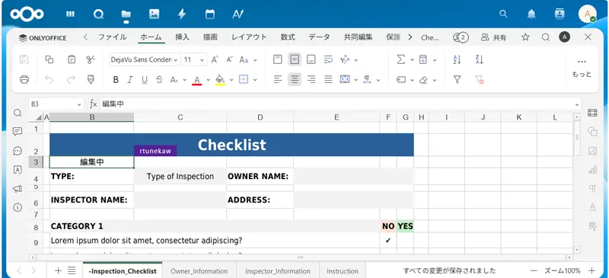Click the filter funnel icon
609x278 pixels.
point(458,80)
